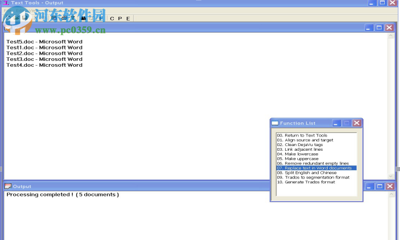
Task: Maximize the Output pane
Action: (379, 186)
